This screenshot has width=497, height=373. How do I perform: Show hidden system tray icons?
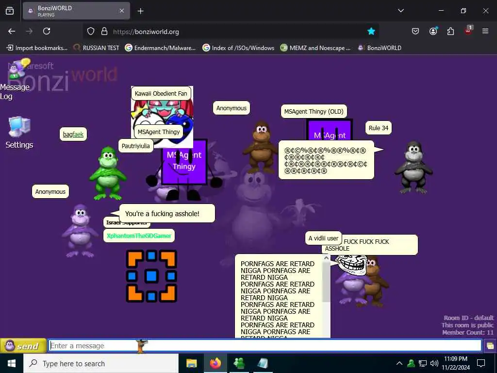click(399, 363)
